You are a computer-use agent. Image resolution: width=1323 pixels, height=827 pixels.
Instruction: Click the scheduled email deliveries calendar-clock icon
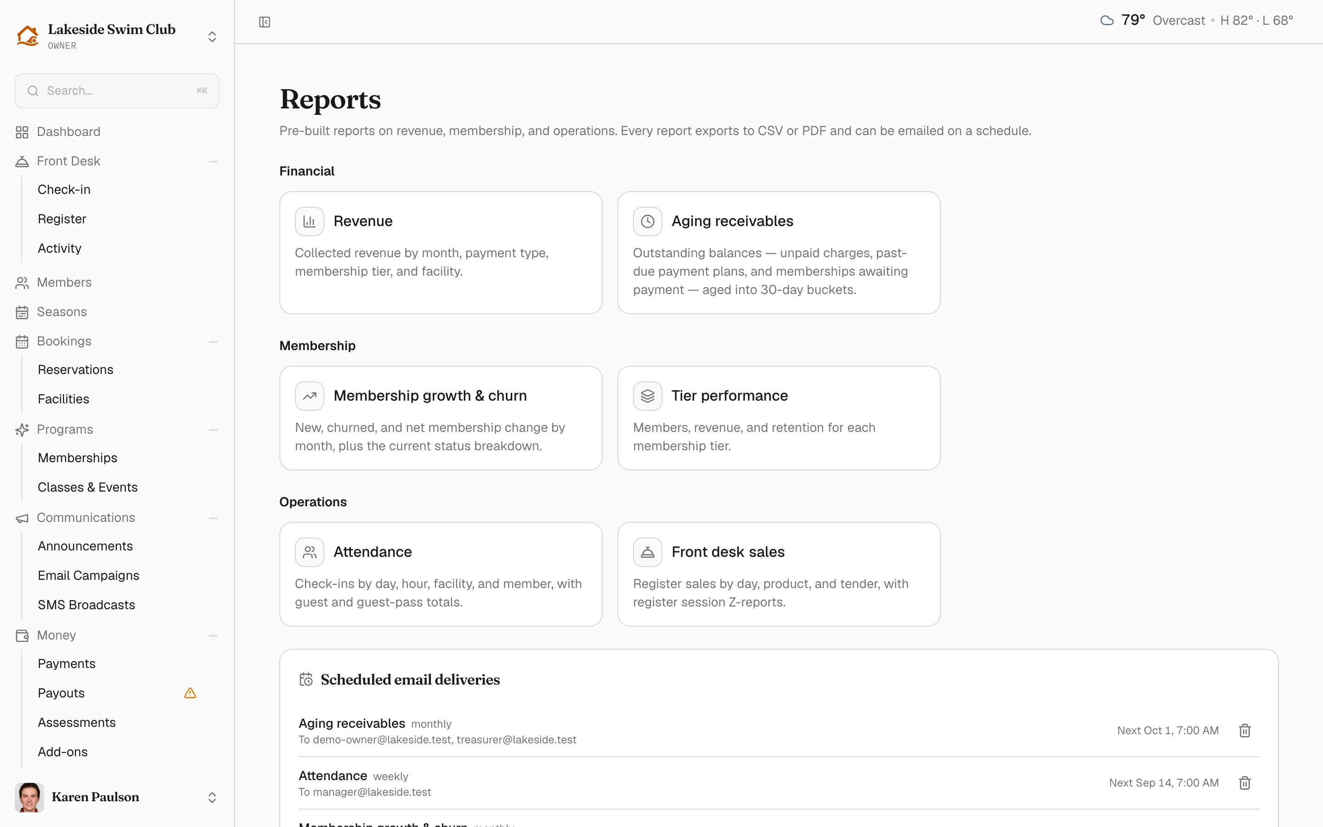306,680
